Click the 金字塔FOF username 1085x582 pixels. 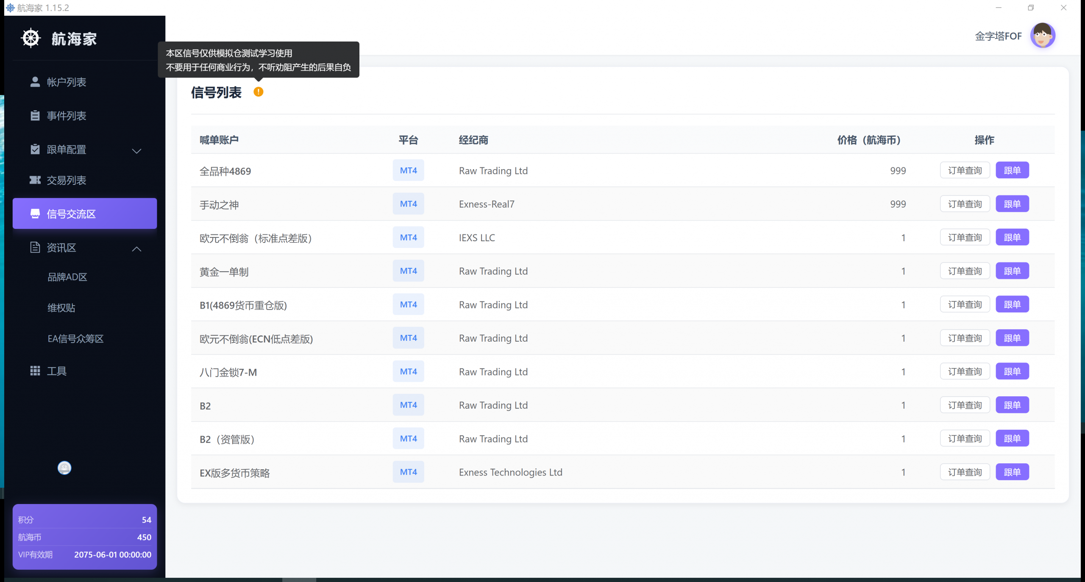(998, 36)
